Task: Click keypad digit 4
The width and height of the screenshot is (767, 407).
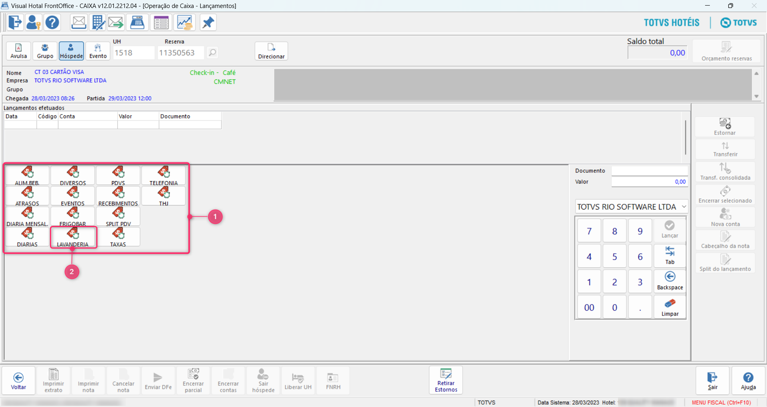Action: 589,257
